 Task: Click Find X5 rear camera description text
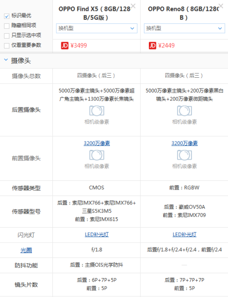coord(96,95)
